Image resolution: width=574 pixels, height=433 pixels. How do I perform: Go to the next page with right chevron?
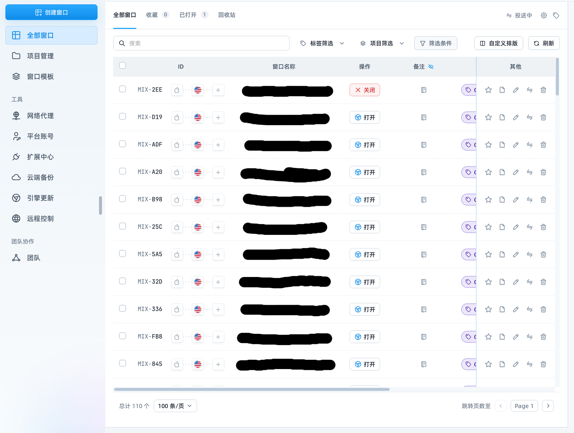pos(548,406)
